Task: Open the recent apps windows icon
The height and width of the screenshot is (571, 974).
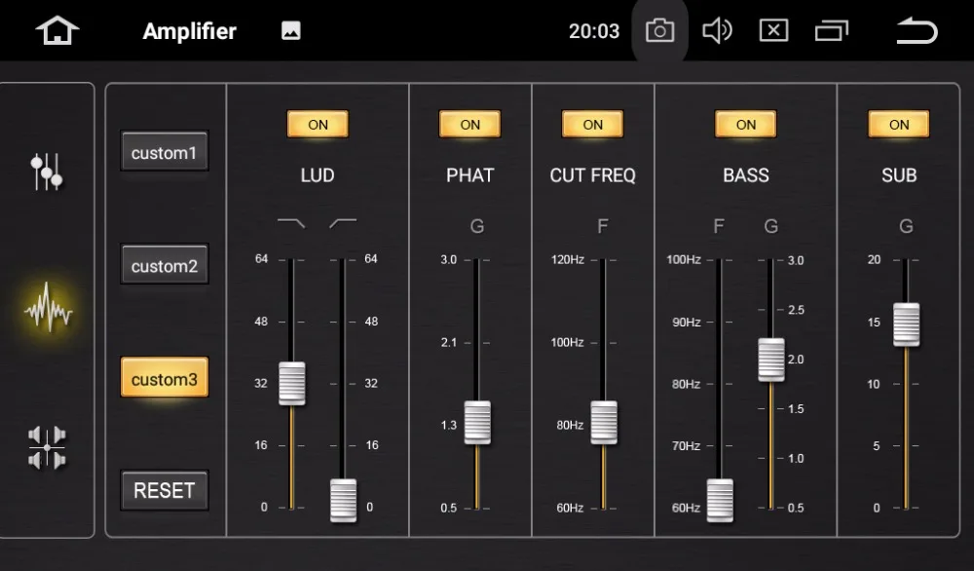Action: click(x=831, y=30)
